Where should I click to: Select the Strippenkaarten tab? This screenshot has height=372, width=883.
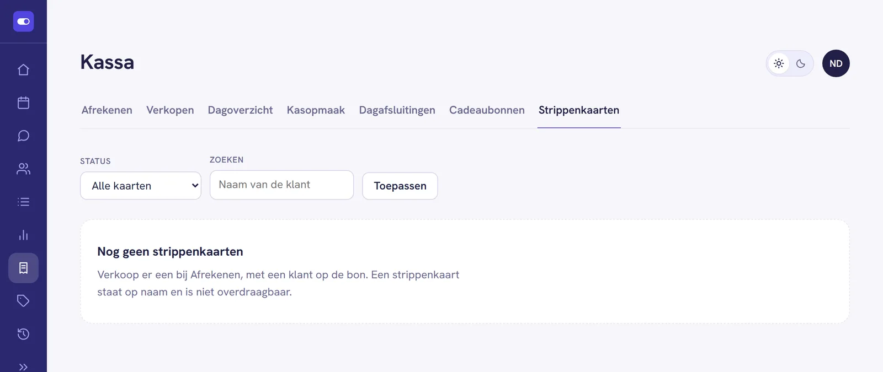[579, 110]
